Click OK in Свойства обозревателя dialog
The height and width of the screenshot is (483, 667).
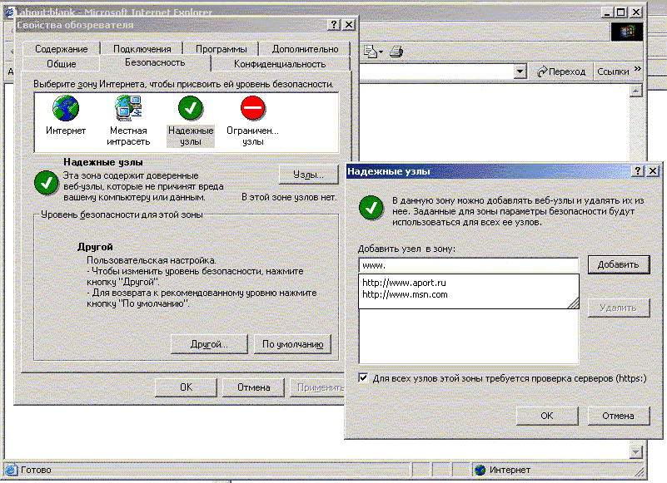pos(186,387)
